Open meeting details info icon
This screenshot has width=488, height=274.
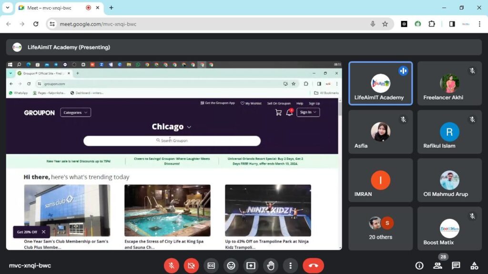(x=419, y=265)
